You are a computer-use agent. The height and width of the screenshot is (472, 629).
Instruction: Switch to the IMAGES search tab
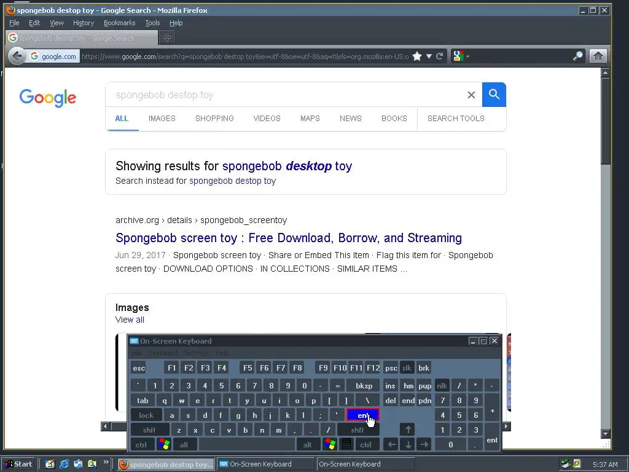(162, 119)
